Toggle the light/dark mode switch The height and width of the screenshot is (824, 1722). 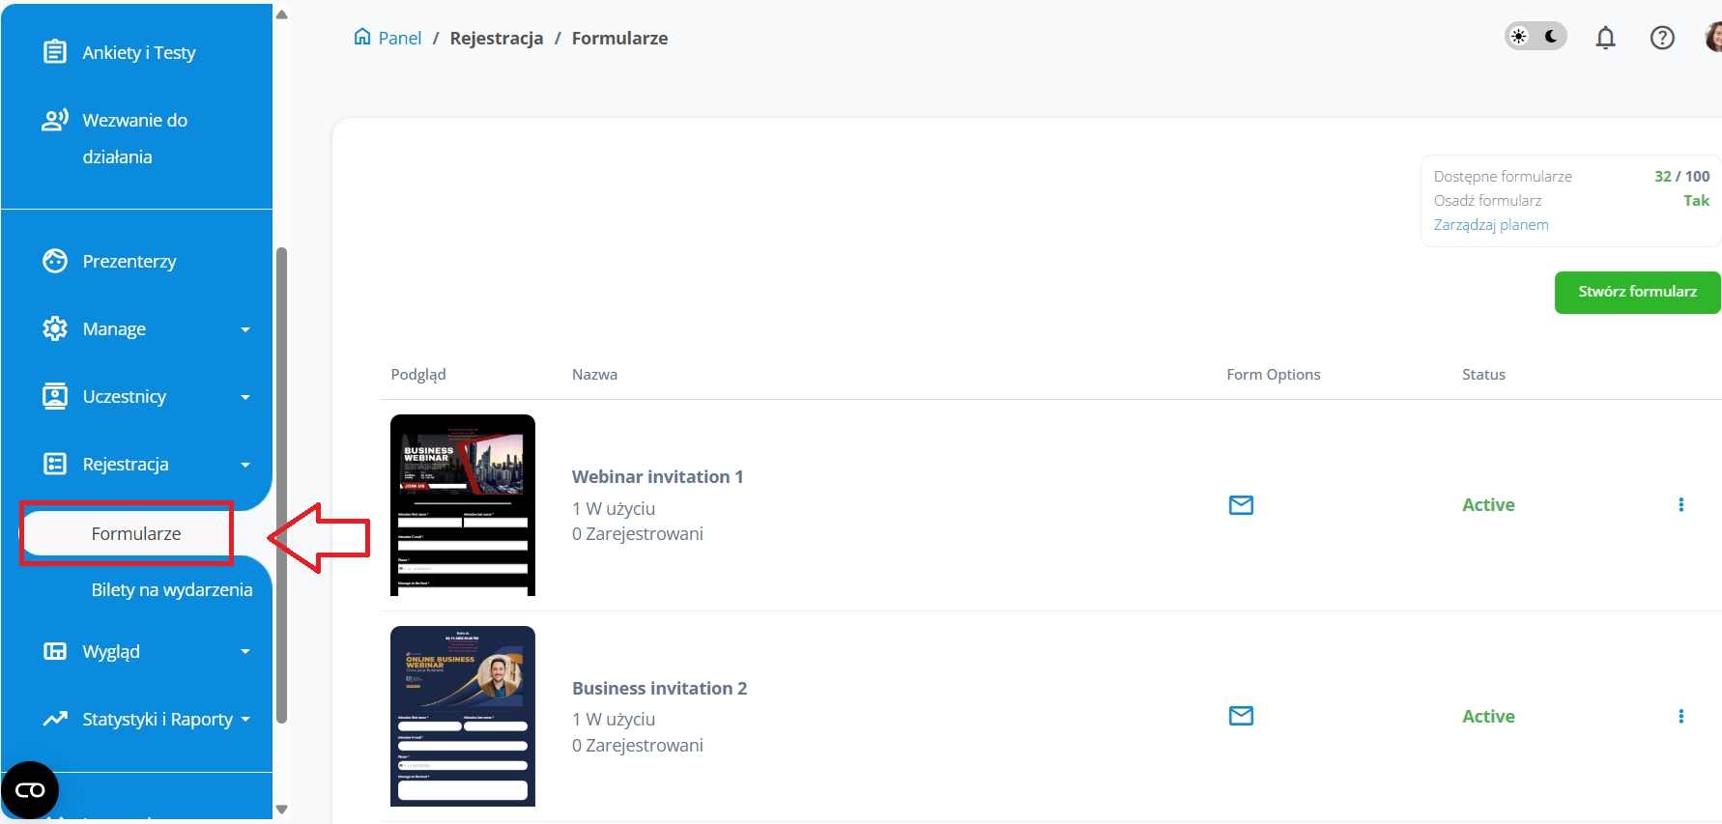(1535, 37)
